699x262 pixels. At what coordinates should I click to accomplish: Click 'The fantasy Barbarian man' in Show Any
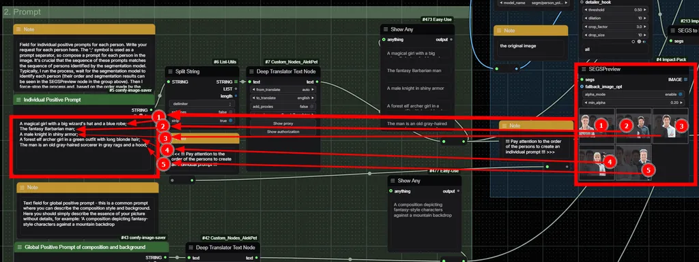(x=414, y=70)
